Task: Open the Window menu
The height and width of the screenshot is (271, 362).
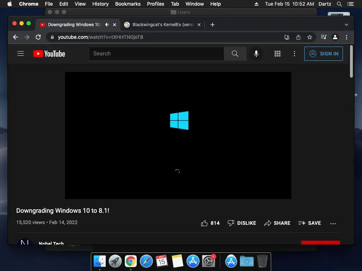Action: (x=195, y=4)
